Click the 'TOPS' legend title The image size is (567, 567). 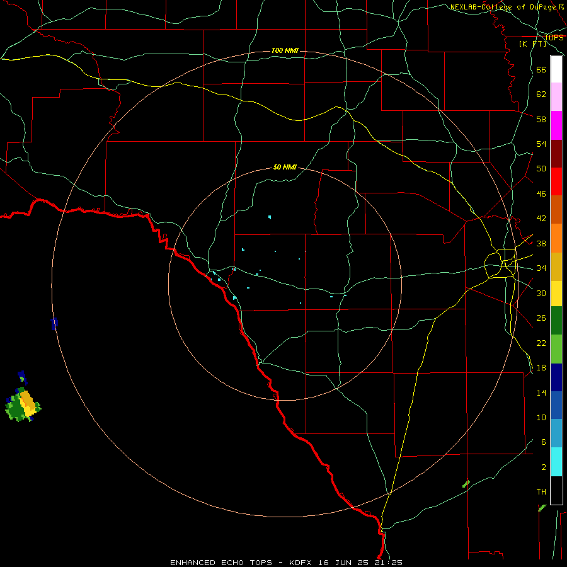(x=554, y=38)
